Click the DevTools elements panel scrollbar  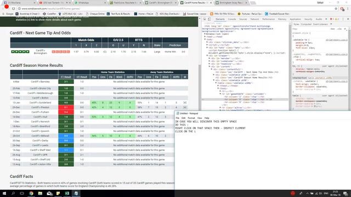coord(290,67)
